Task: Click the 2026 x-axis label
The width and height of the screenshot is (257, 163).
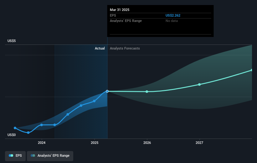Action: pos(147,143)
